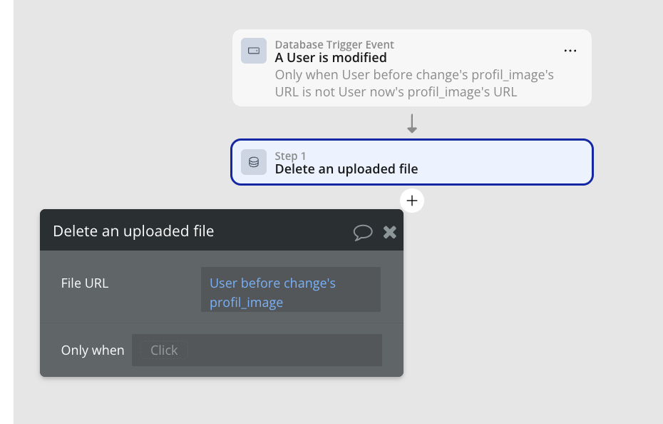
Task: Click the event's Only when condition text
Action: (x=414, y=84)
